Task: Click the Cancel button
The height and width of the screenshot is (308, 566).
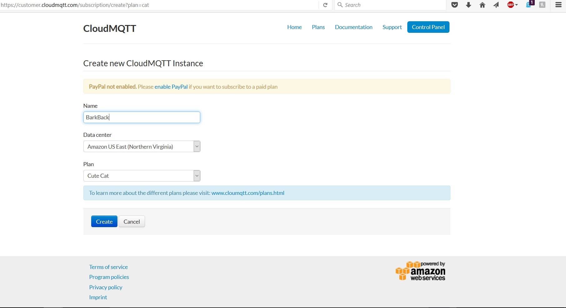Action: click(x=132, y=221)
